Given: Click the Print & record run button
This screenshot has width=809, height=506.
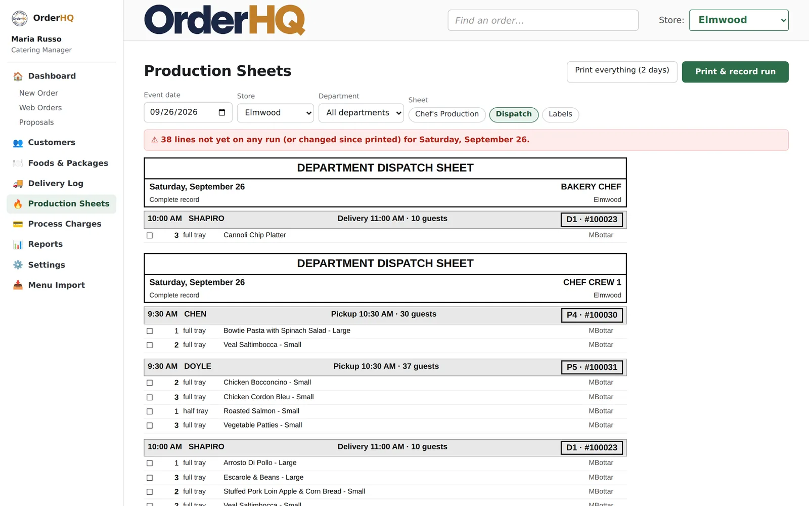Looking at the screenshot, I should click(735, 71).
